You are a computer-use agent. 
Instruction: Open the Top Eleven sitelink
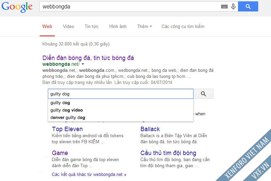pyautogui.click(x=67, y=129)
